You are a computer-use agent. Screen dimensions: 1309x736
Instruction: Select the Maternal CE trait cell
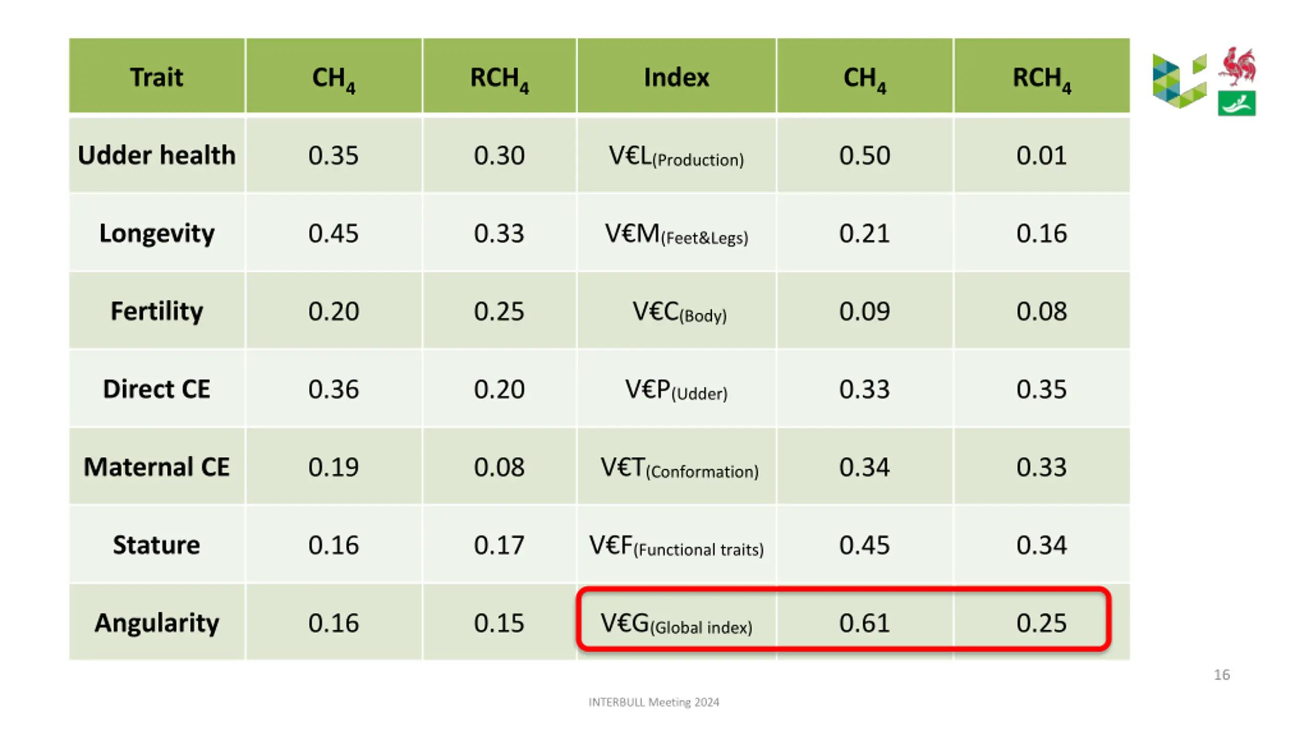tap(157, 467)
